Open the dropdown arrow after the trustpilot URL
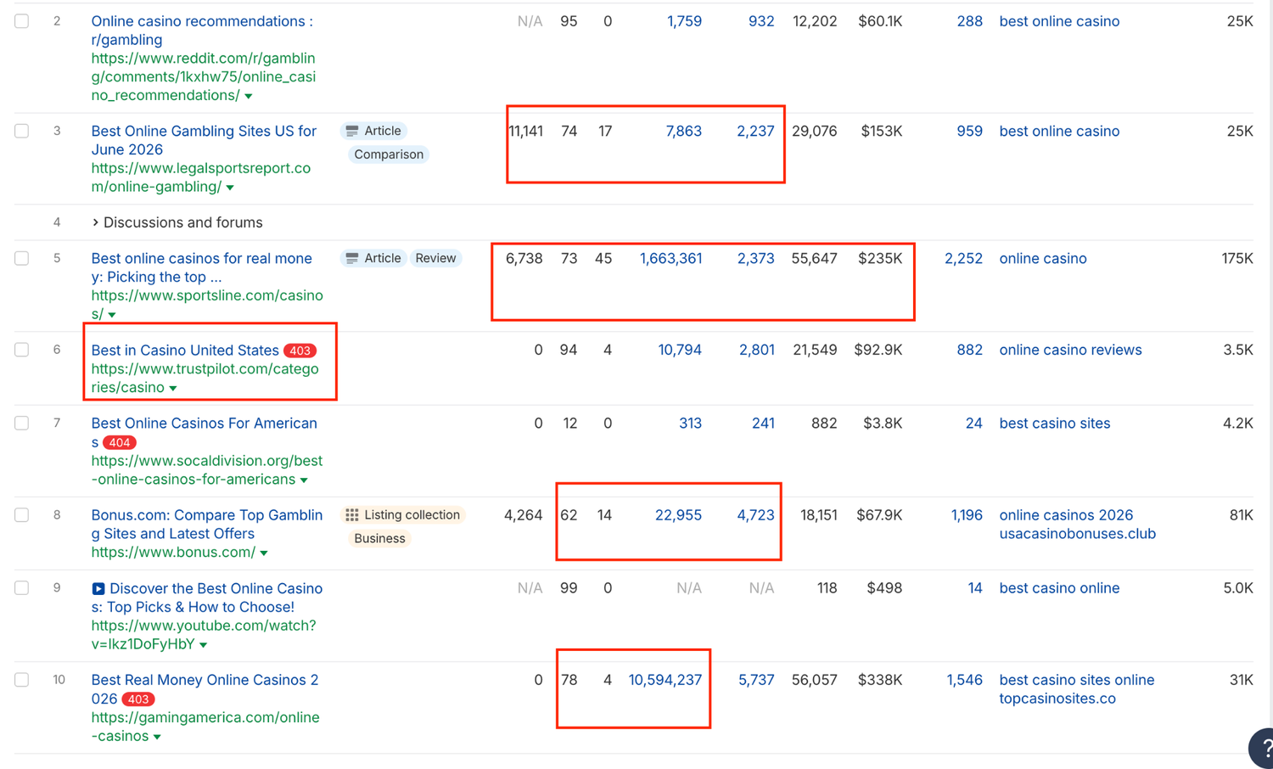 point(173,388)
